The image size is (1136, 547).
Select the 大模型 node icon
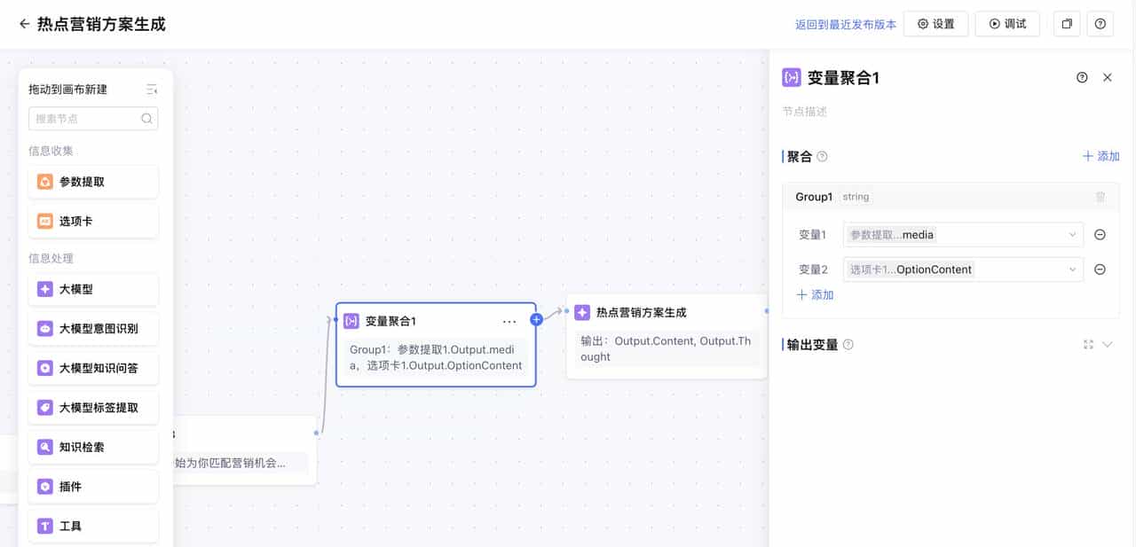45,289
